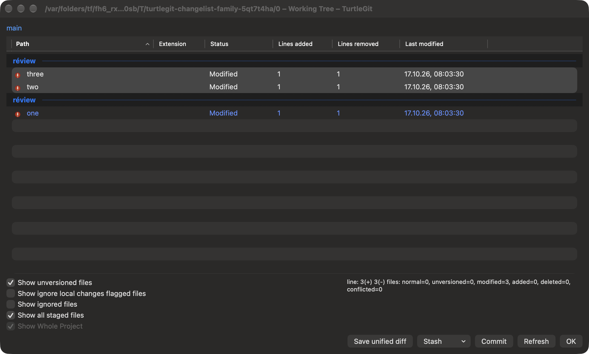Click the line statistics summary text
The width and height of the screenshot is (589, 354).
(459, 286)
